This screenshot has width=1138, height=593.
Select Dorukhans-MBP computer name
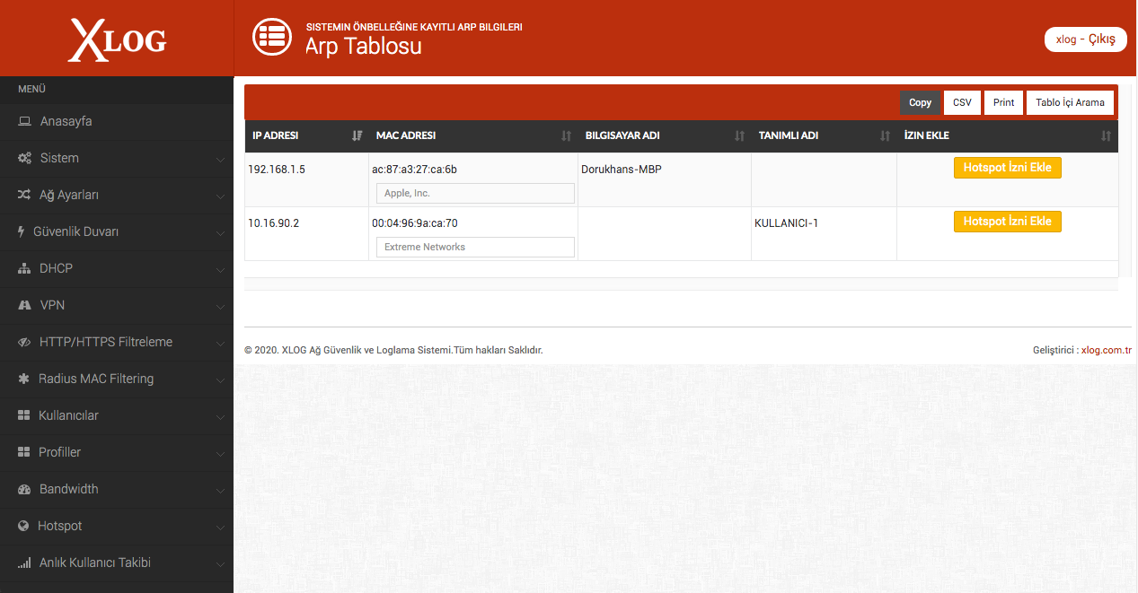tap(622, 169)
